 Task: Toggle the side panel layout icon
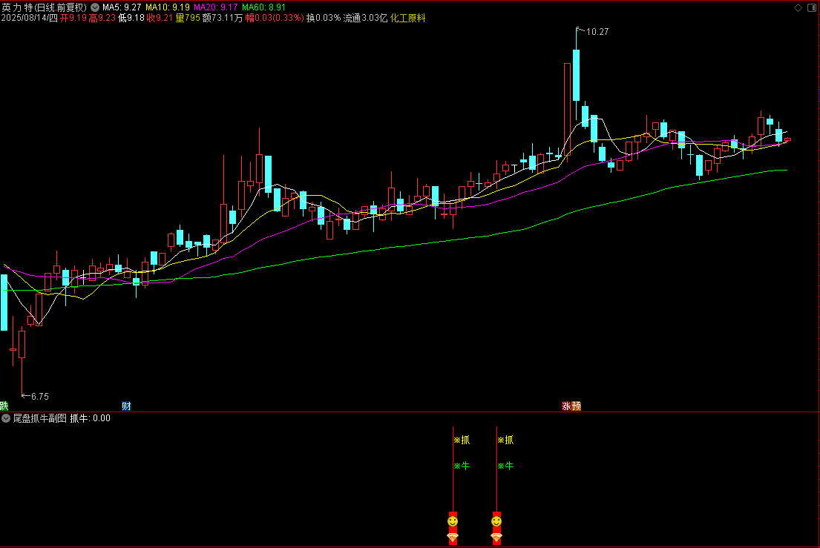[x=812, y=7]
